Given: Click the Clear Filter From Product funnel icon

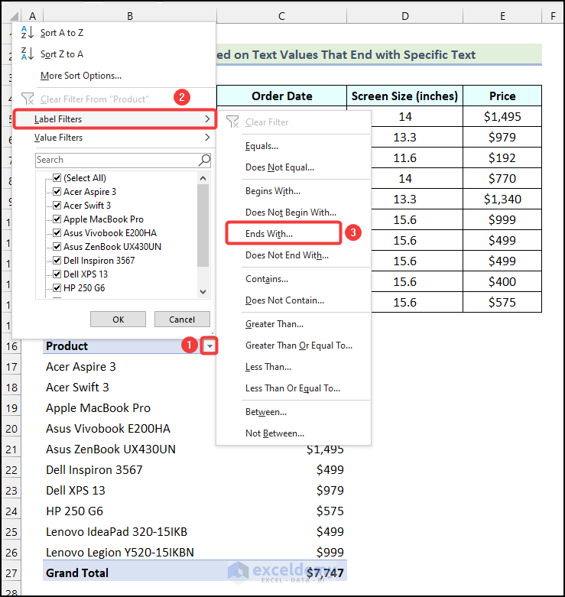Looking at the screenshot, I should [x=28, y=99].
